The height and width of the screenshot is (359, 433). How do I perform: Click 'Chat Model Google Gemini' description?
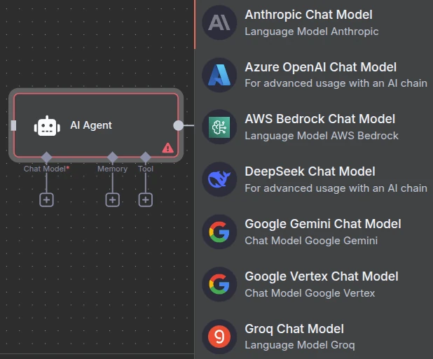[311, 241]
